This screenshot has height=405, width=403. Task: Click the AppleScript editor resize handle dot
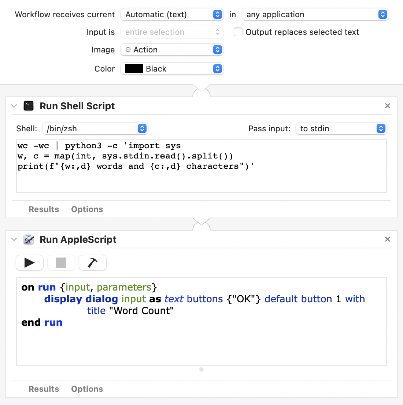(x=202, y=369)
